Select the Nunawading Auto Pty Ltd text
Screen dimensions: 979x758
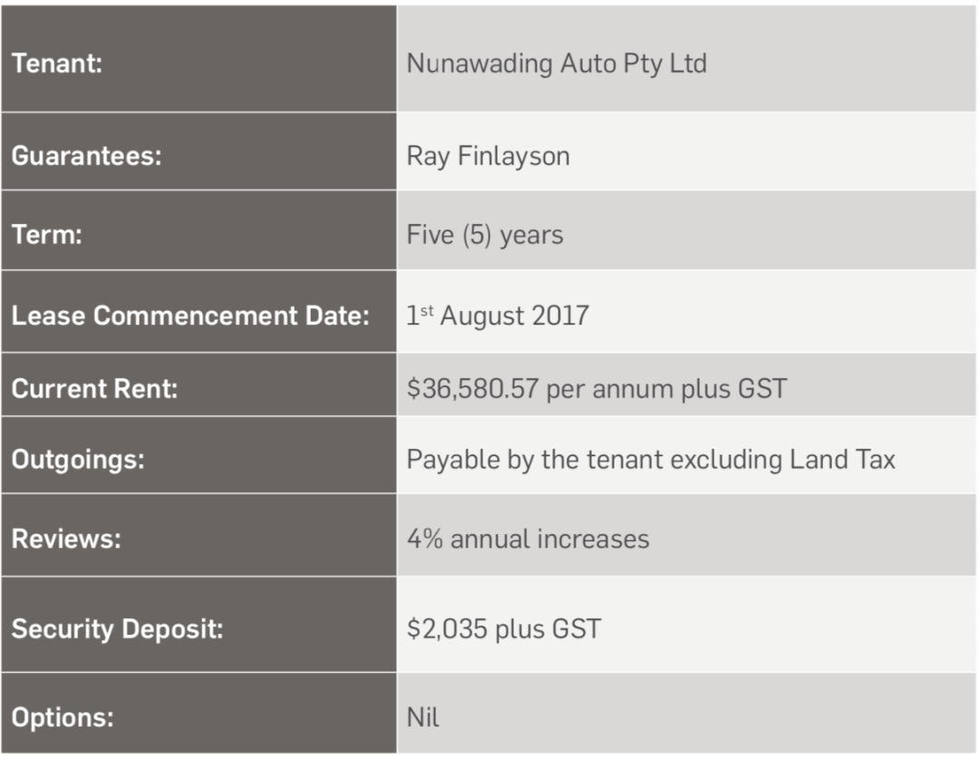(x=557, y=64)
